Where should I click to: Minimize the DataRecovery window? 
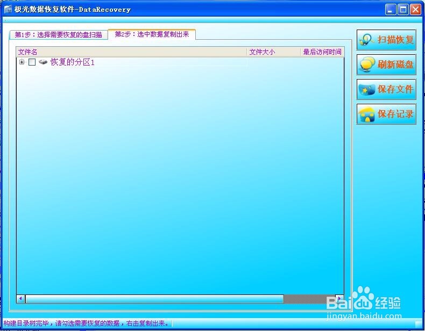(391, 10)
